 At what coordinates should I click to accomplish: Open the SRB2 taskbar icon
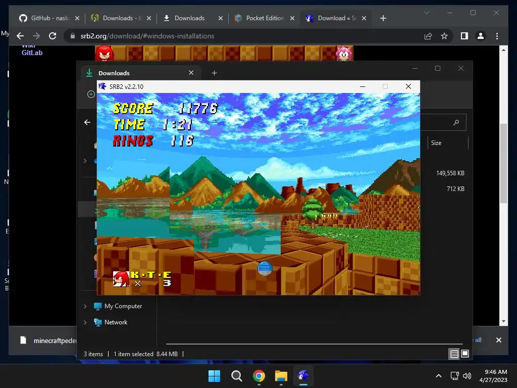303,376
